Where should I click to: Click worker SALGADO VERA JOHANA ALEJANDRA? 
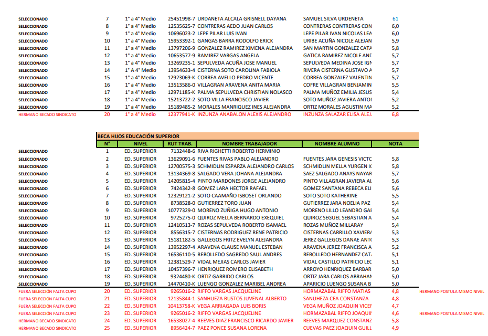pos(240,174)
